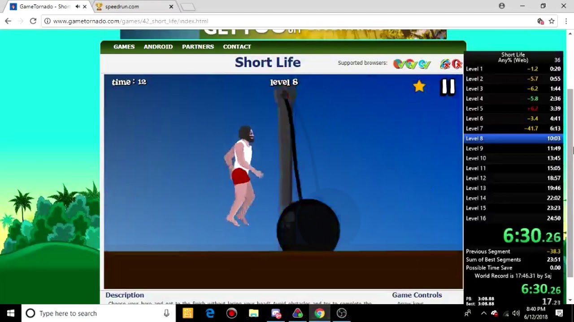Open Chrome's three-dot menu

pyautogui.click(x=566, y=21)
